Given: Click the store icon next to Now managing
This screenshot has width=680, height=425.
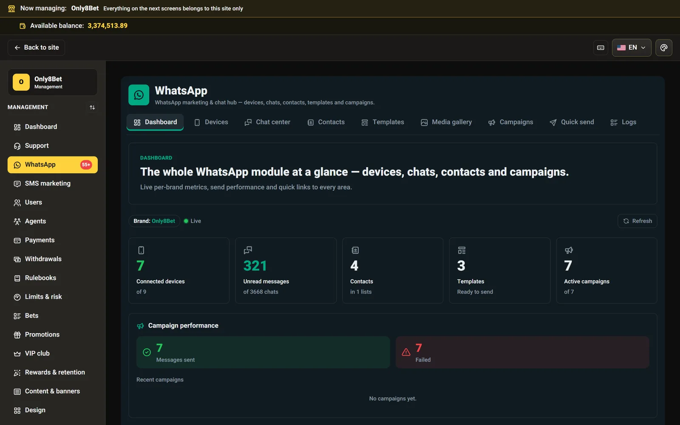Looking at the screenshot, I should pyautogui.click(x=11, y=8).
